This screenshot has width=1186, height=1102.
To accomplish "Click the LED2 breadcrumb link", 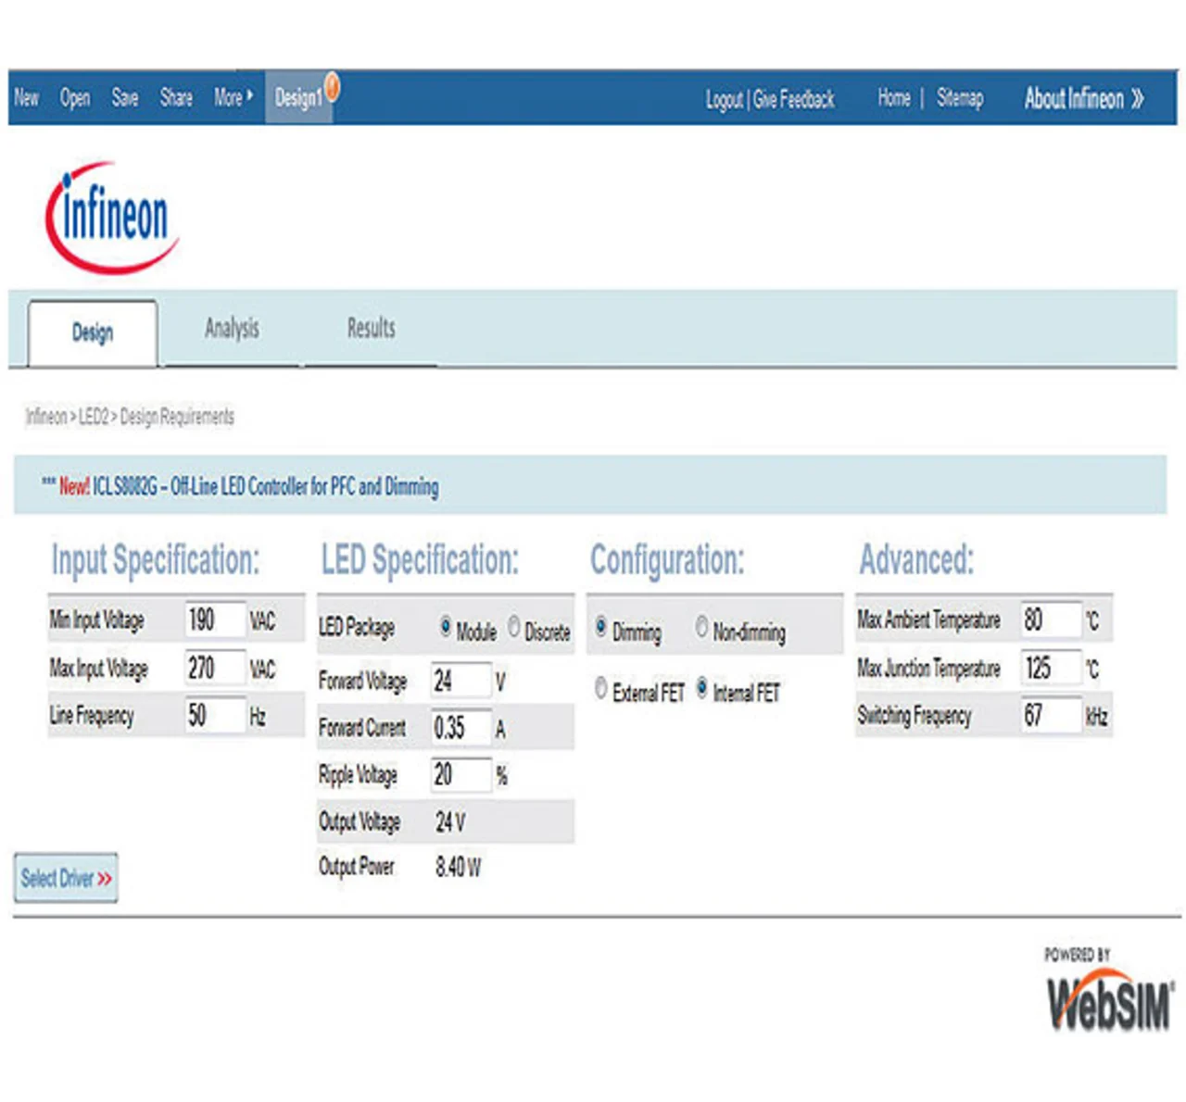I will [94, 417].
